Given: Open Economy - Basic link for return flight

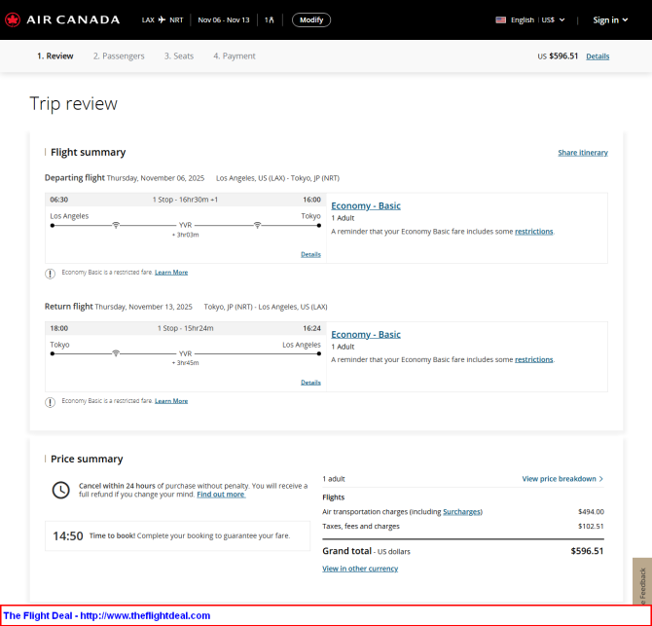Looking at the screenshot, I should click(366, 335).
